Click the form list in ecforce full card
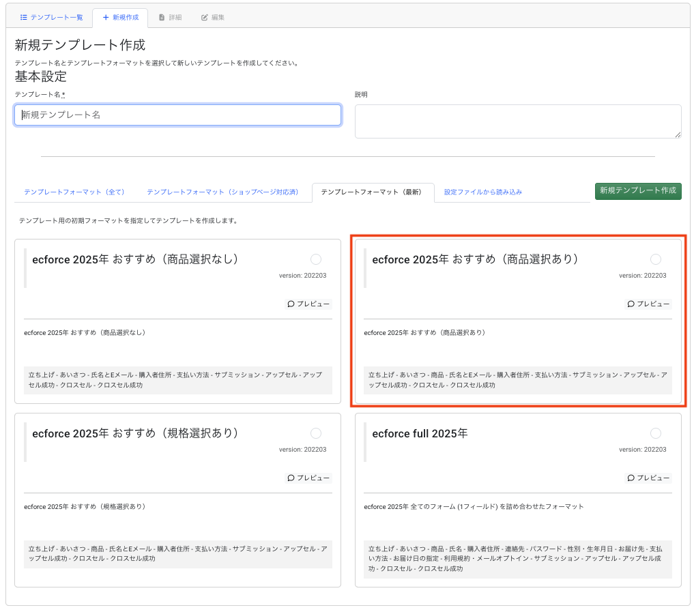Viewport: 694px width, 610px height. [518, 559]
